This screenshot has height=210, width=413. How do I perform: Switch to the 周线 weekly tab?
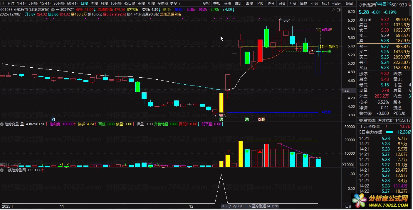94,4
